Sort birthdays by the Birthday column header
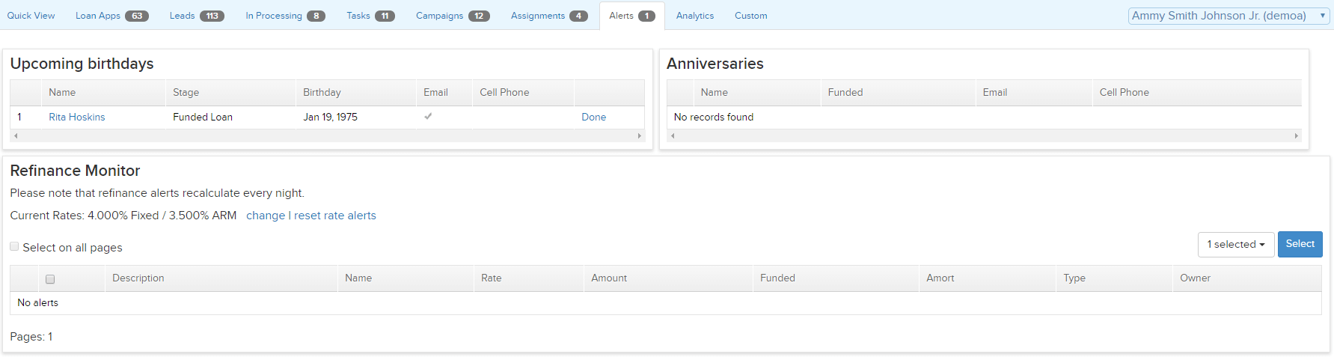 pos(322,93)
